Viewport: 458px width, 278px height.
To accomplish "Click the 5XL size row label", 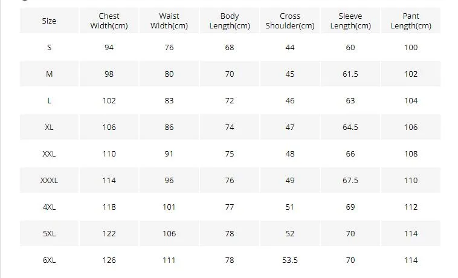I will click(x=49, y=234).
